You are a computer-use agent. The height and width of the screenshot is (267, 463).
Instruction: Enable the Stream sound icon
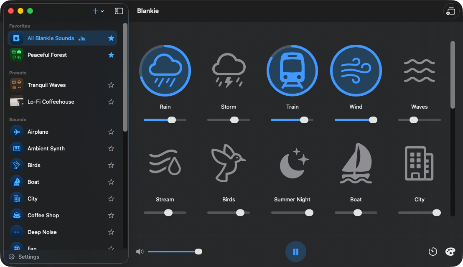(x=165, y=162)
